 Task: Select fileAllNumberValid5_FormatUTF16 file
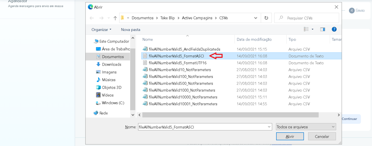click(x=178, y=63)
